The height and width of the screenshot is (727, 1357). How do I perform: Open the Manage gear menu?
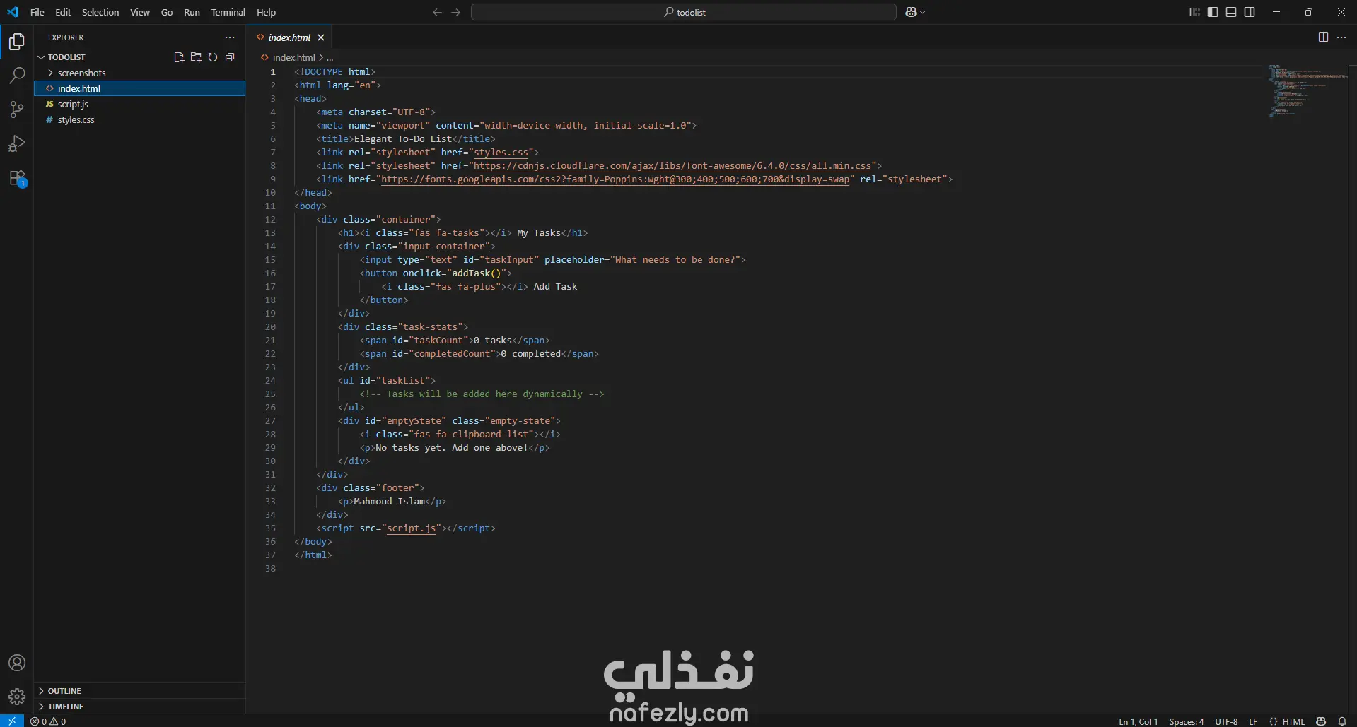(x=17, y=697)
